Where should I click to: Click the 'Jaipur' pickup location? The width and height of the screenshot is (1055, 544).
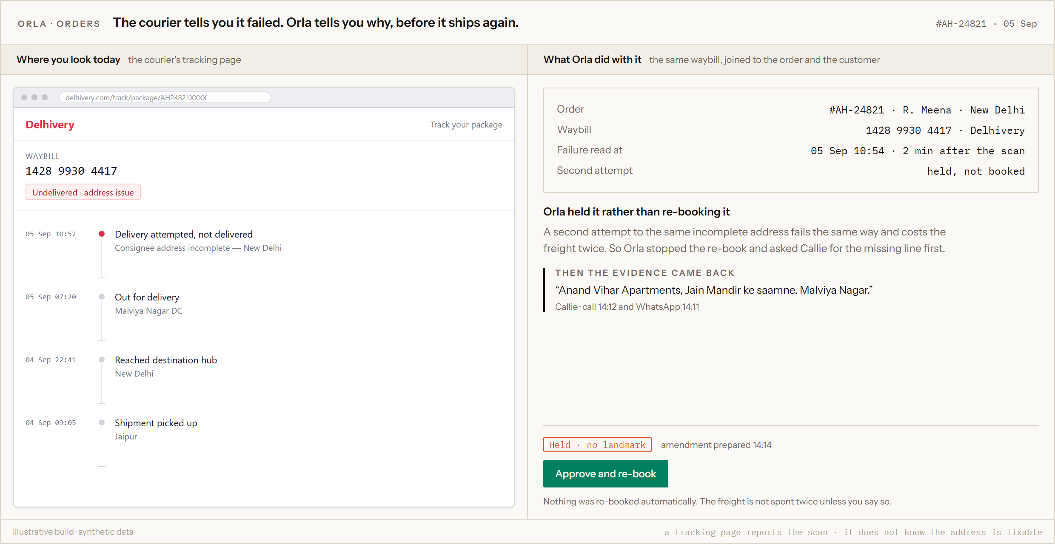click(x=126, y=436)
